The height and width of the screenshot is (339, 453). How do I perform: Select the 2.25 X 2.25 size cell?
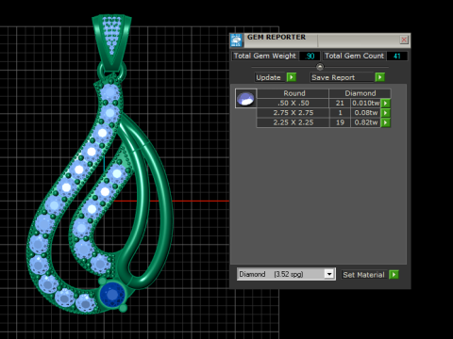point(294,122)
